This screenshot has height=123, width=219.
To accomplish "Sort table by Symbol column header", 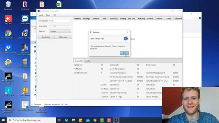I will point(96,18).
